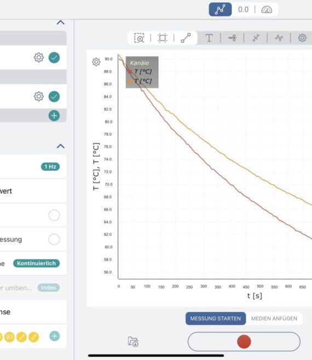Viewport: 312px width, 360px height.
Task: Toggle the first sensor's green checkmark
Action: pyautogui.click(x=54, y=57)
